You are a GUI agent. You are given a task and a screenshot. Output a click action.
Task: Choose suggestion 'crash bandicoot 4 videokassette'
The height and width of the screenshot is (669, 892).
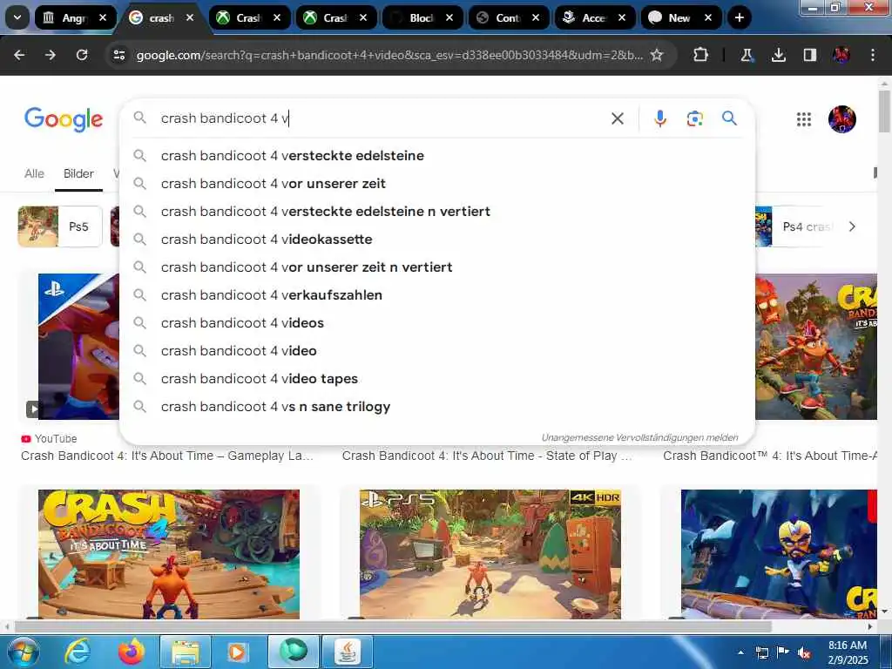pyautogui.click(x=438, y=239)
